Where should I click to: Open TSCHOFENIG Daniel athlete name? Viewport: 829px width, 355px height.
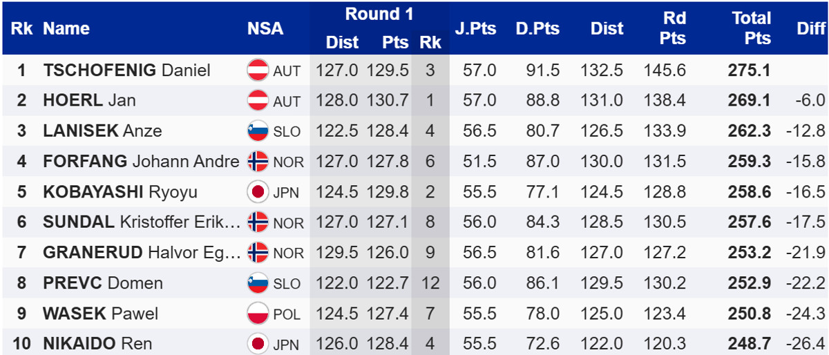(126, 70)
